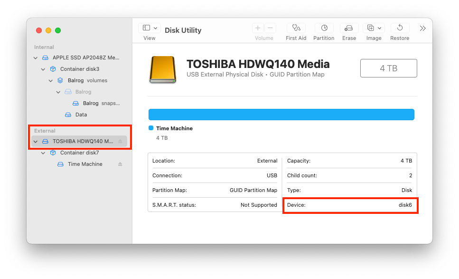Image resolution: width=459 pixels, height=279 pixels.
Task: Select Container disk3 in sidebar
Action: pos(80,69)
